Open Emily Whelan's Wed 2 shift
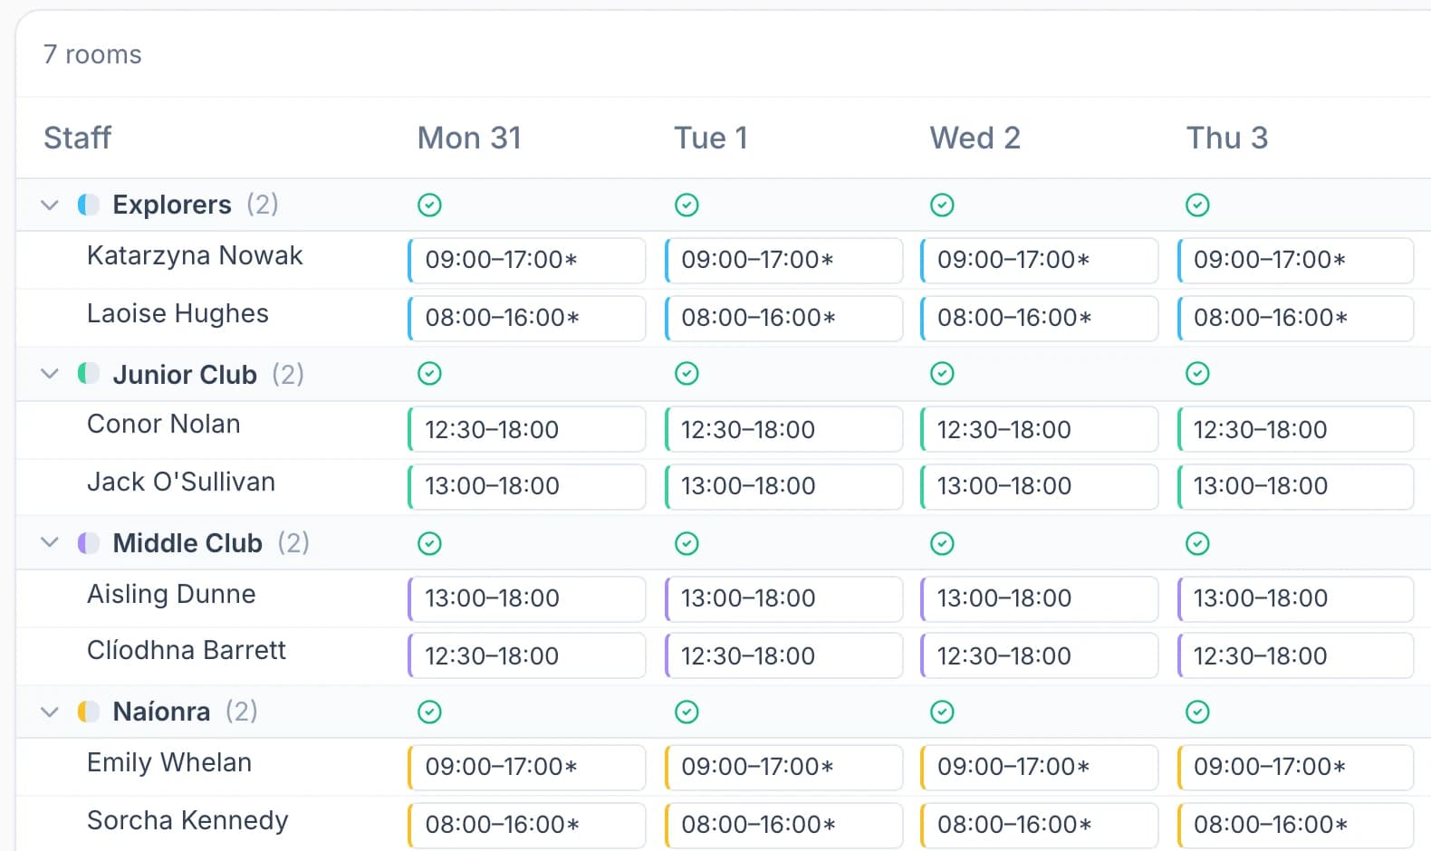 pos(1039,768)
